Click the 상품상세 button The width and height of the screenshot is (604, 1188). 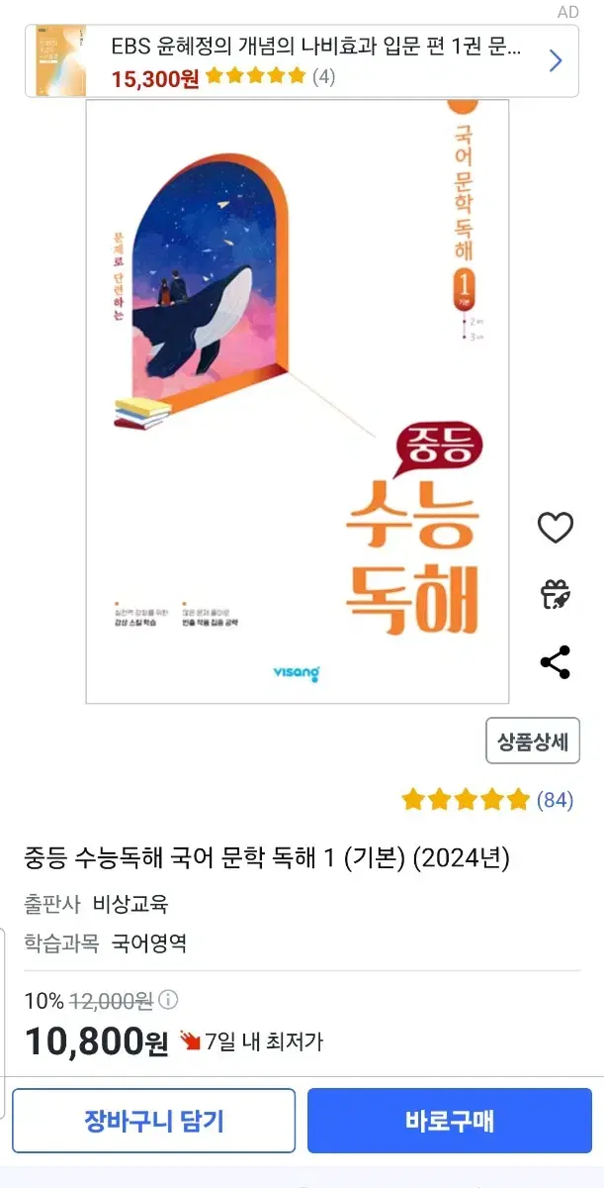pyautogui.click(x=533, y=742)
